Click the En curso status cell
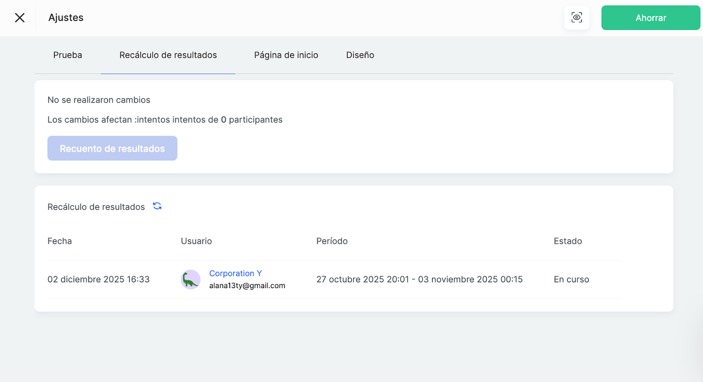 coord(571,279)
